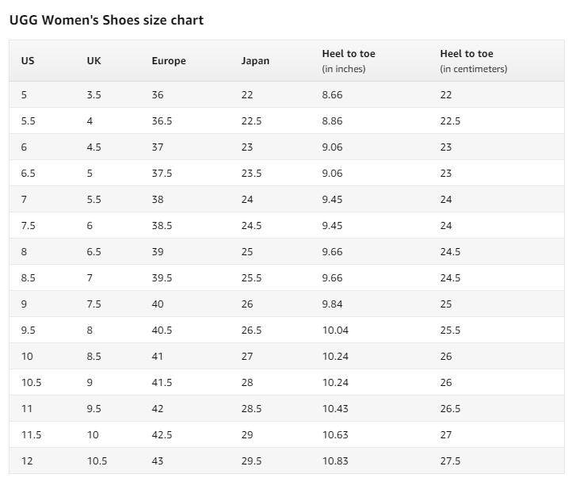Click the "UGG Women's Shoes size chart" title
This screenshot has height=493, width=568.
click(x=106, y=21)
